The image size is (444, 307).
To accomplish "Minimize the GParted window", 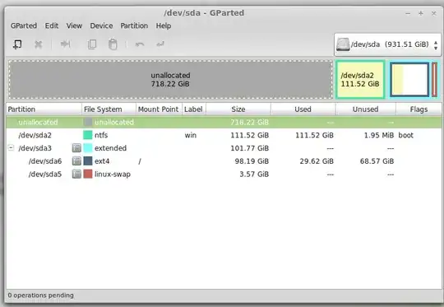I will [408, 13].
